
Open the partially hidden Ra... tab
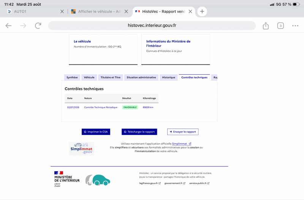coord(214,77)
